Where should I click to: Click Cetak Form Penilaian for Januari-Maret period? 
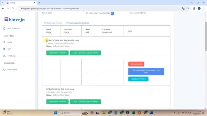tap(58, 53)
